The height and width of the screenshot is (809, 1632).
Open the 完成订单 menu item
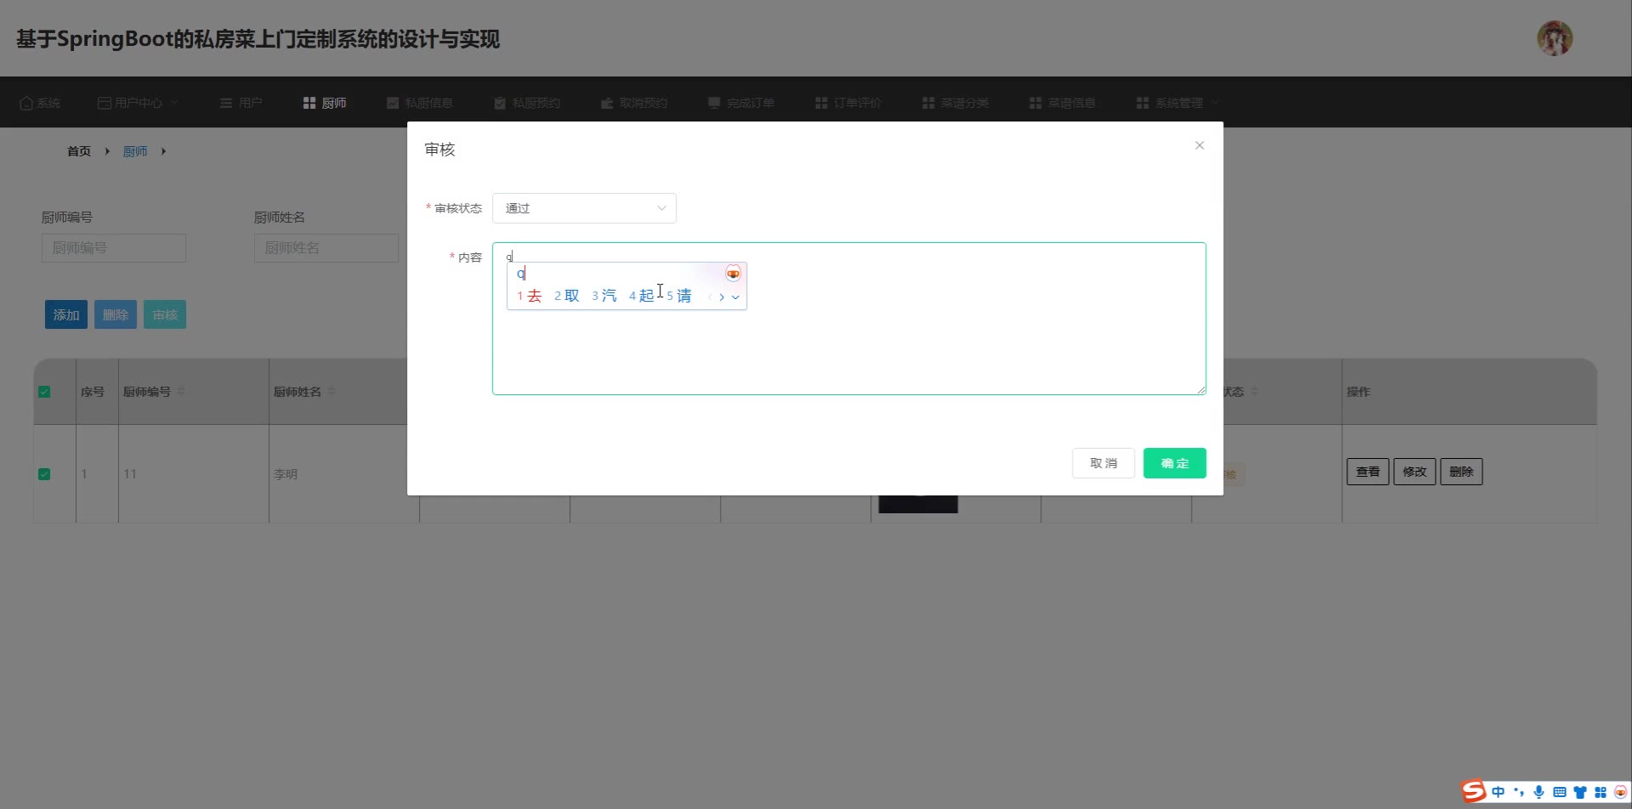[x=741, y=103]
